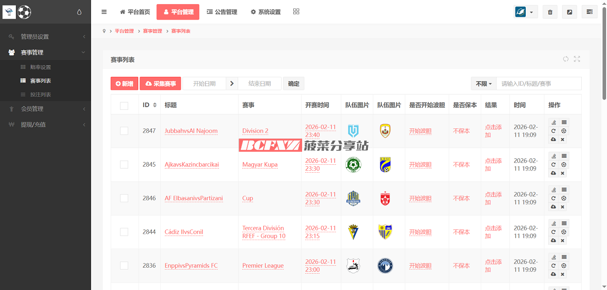This screenshot has width=607, height=290.
Task: Select the checkbox for row ID 2846
Action: pos(124,198)
